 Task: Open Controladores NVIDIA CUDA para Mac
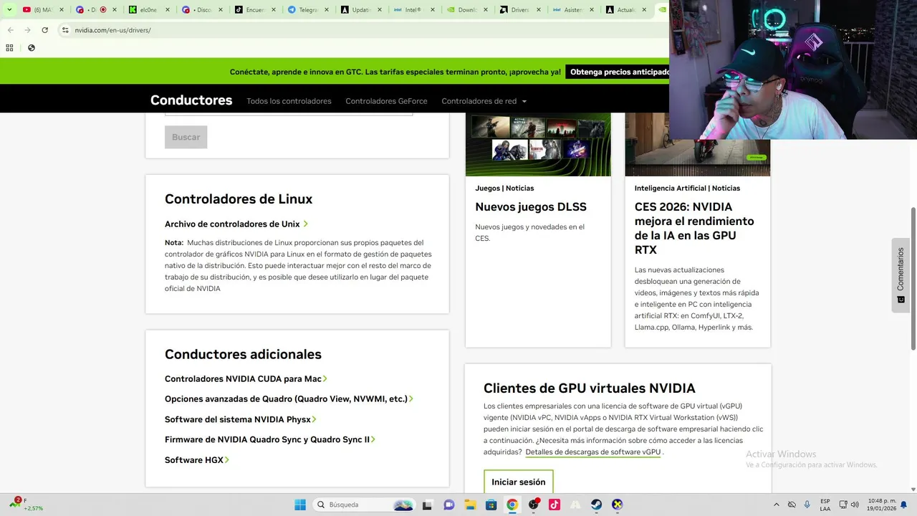click(246, 378)
